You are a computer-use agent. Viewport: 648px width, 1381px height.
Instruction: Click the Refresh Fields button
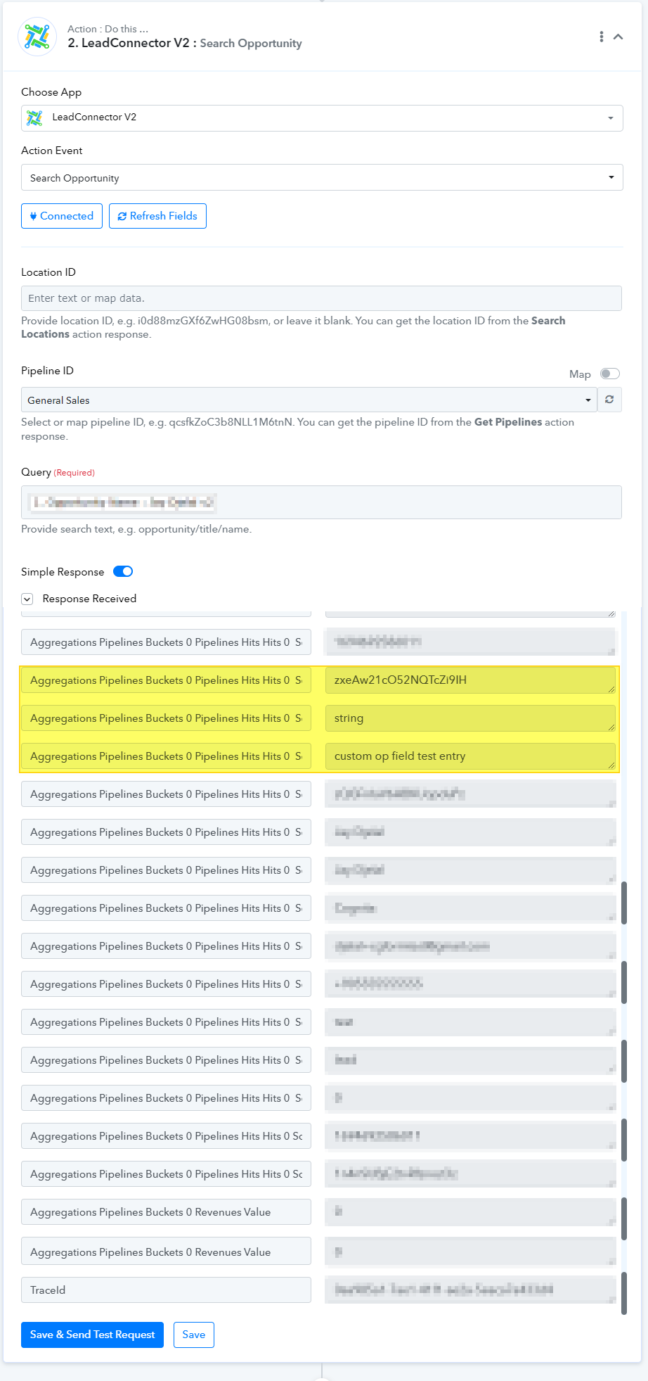tap(157, 216)
